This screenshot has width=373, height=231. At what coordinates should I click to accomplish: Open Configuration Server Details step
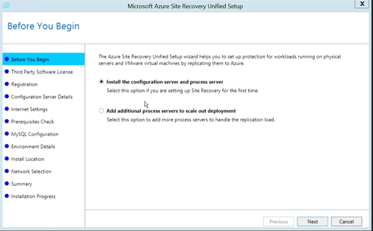coord(42,97)
